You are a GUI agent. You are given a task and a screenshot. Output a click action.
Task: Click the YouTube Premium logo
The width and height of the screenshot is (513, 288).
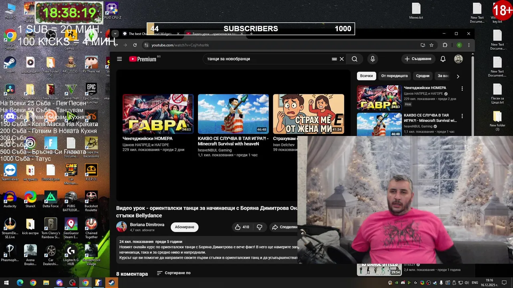[143, 59]
